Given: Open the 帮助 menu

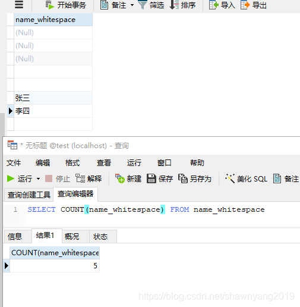Looking at the screenshot, I should coord(197,163).
